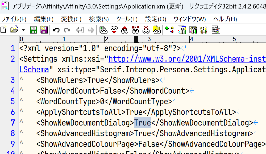266x154 pixels.
Task: Click the </ShowRulers> closing tag
Action: pos(132,80)
